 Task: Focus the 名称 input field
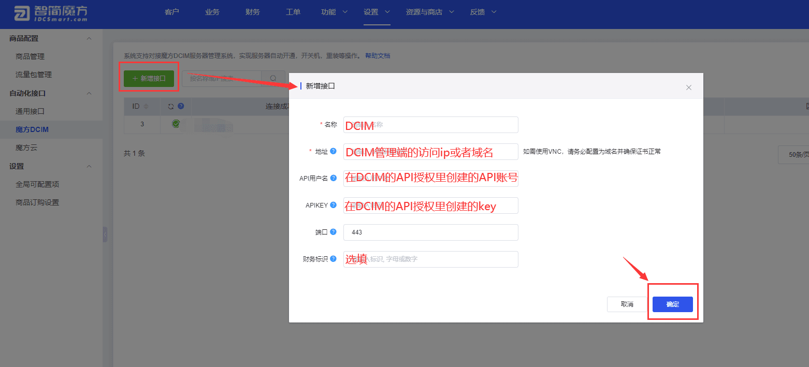[x=431, y=125]
